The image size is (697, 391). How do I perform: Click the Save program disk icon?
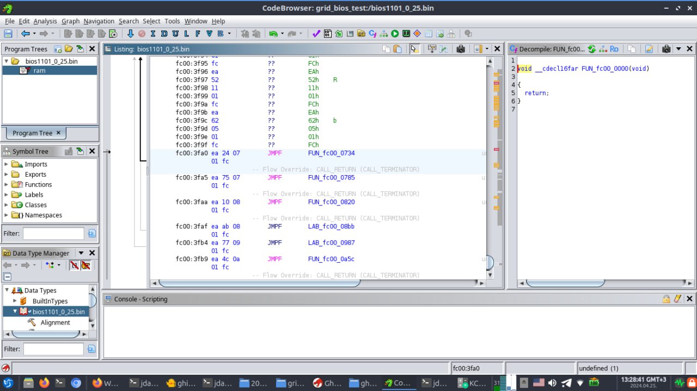tap(8, 34)
